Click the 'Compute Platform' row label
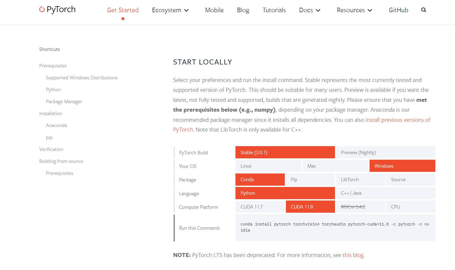Viewport: 455px width, 270px height. (198, 207)
